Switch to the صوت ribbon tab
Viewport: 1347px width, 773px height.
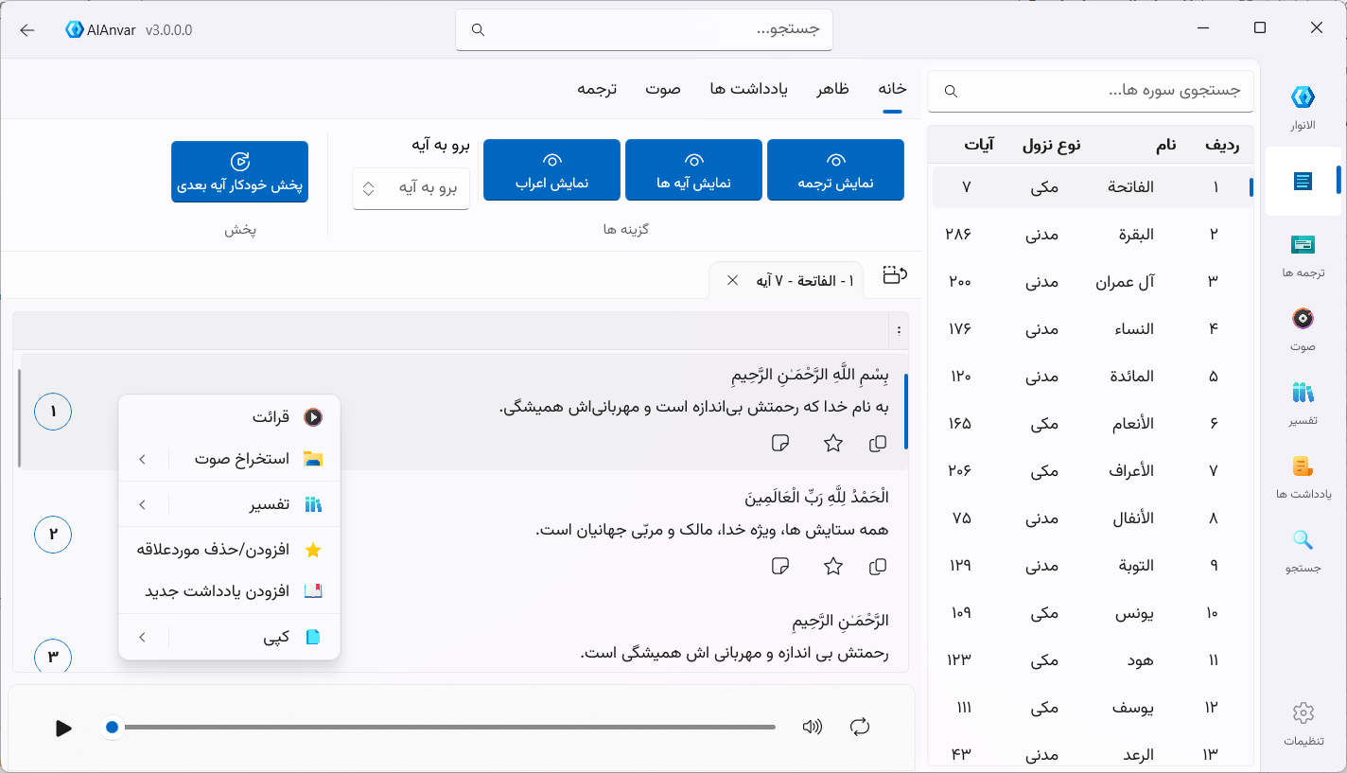click(663, 89)
